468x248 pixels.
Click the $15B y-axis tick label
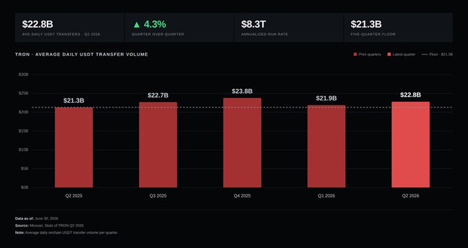tap(23, 131)
